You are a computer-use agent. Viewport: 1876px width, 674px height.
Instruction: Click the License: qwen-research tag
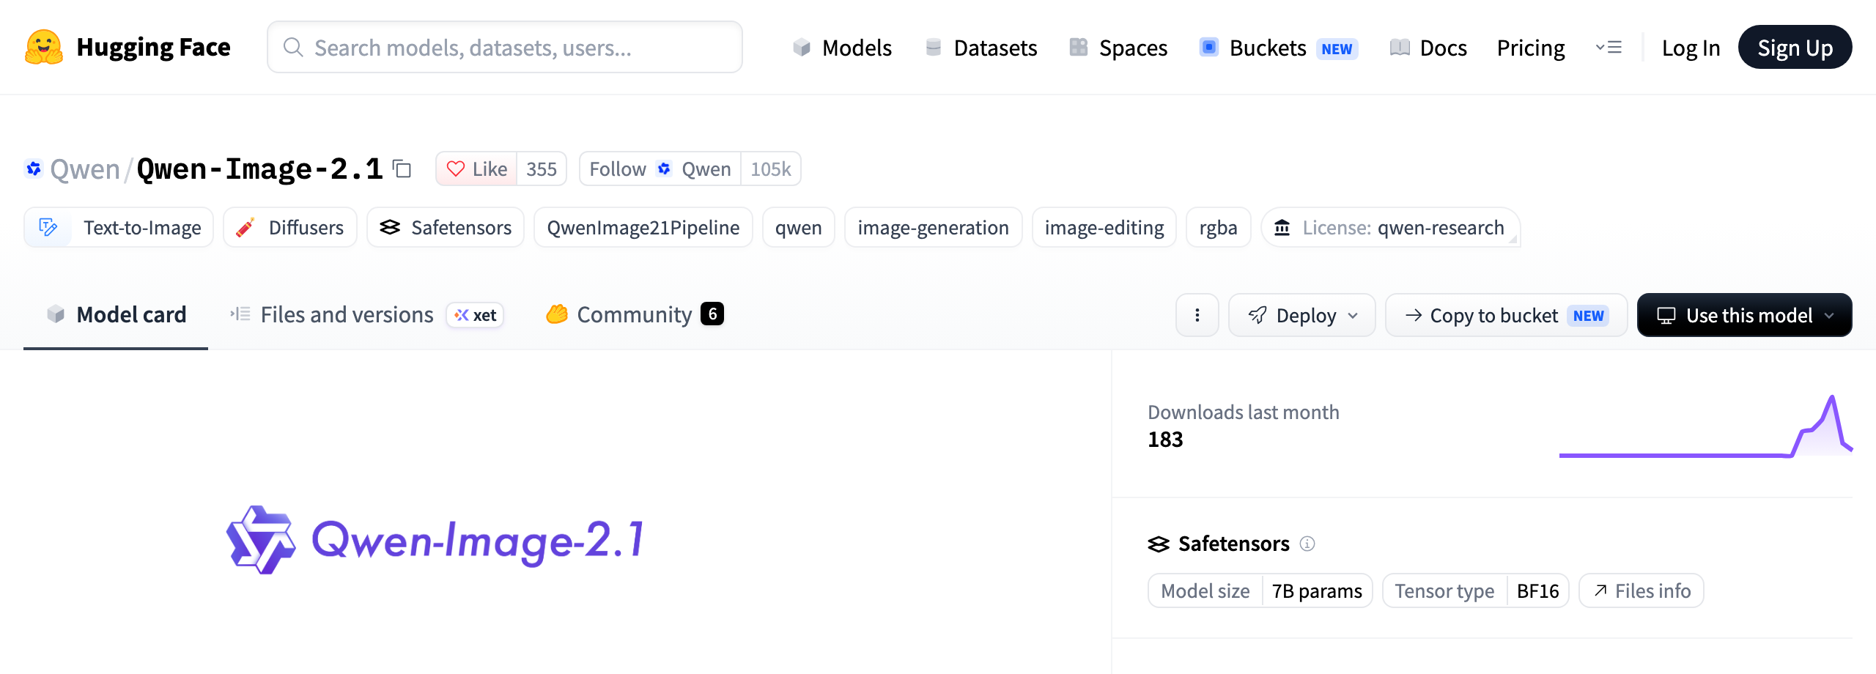point(1391,228)
